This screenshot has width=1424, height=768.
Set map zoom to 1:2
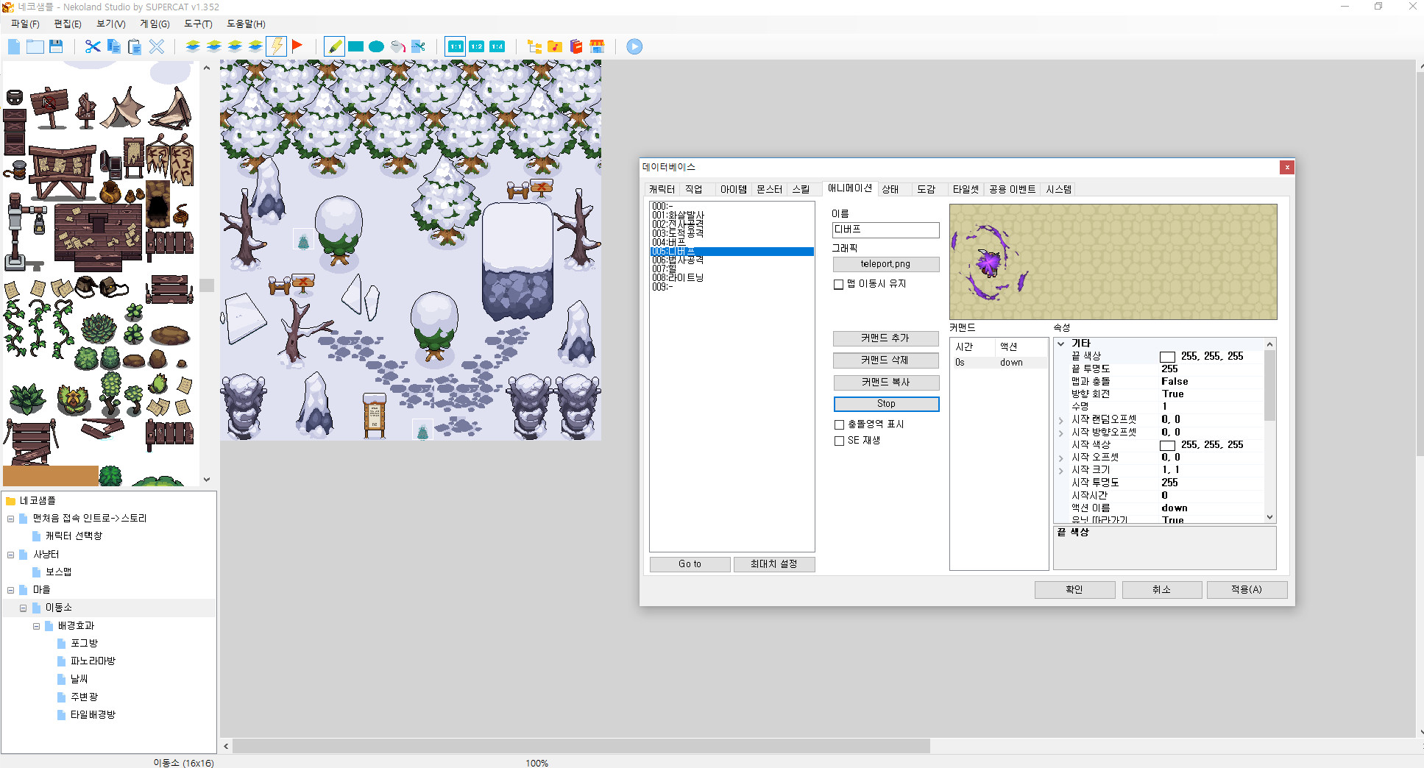click(475, 46)
